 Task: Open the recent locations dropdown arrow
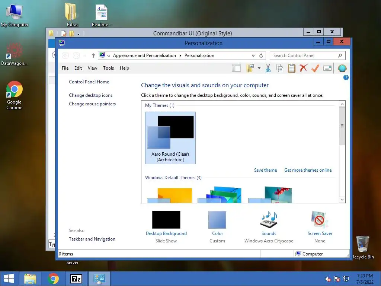tap(85, 55)
